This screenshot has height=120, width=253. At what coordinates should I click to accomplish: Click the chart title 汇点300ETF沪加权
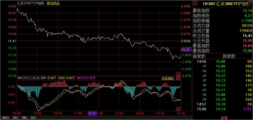coord(31,3)
